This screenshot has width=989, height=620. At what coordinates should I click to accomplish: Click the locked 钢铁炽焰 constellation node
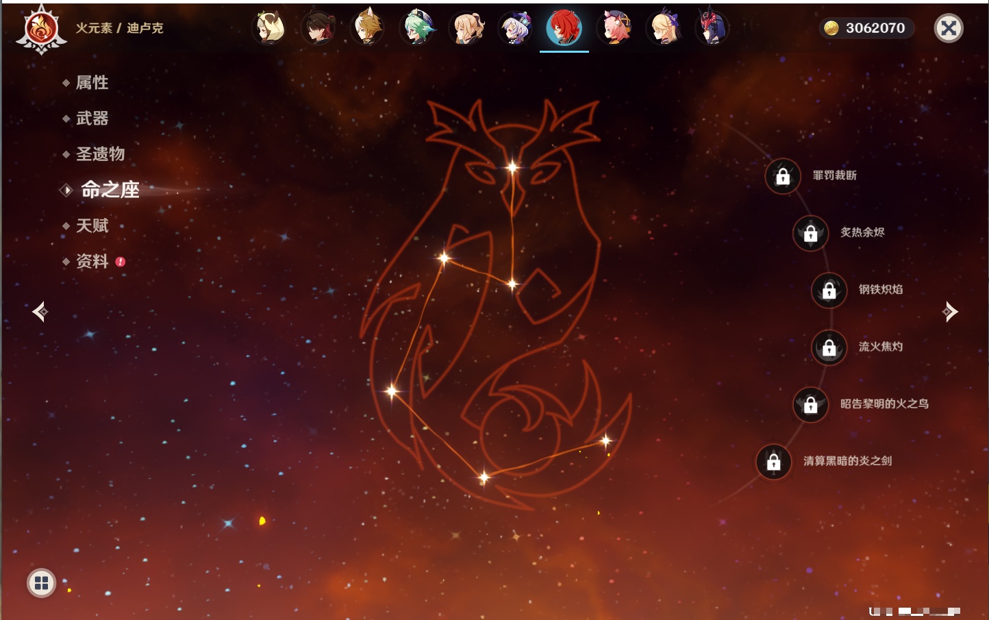click(829, 290)
